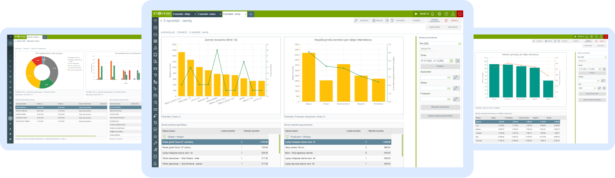The image size is (615, 178).
Task: Open the Rok 2022 parameter set dropdown
Action: (x=458, y=44)
